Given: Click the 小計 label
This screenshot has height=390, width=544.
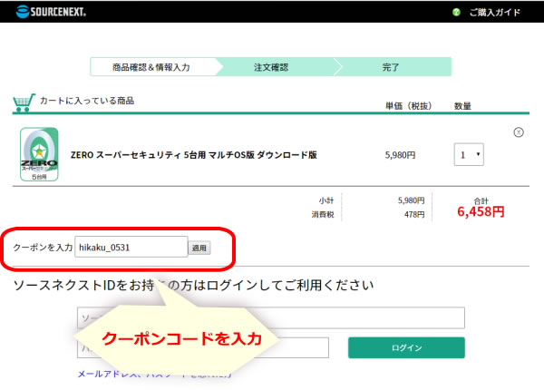Looking at the screenshot, I should pyautogui.click(x=326, y=200).
